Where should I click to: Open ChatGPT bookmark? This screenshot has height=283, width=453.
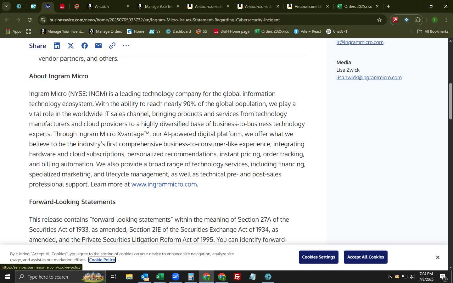point(337,31)
